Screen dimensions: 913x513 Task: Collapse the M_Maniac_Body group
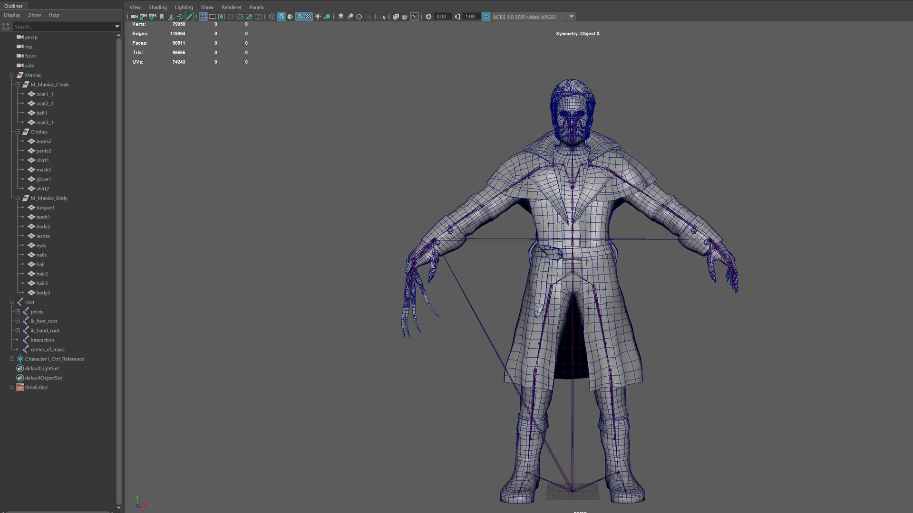tap(18, 198)
